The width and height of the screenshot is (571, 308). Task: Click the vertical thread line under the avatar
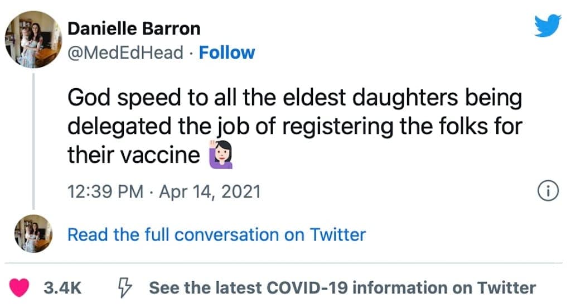pyautogui.click(x=33, y=141)
